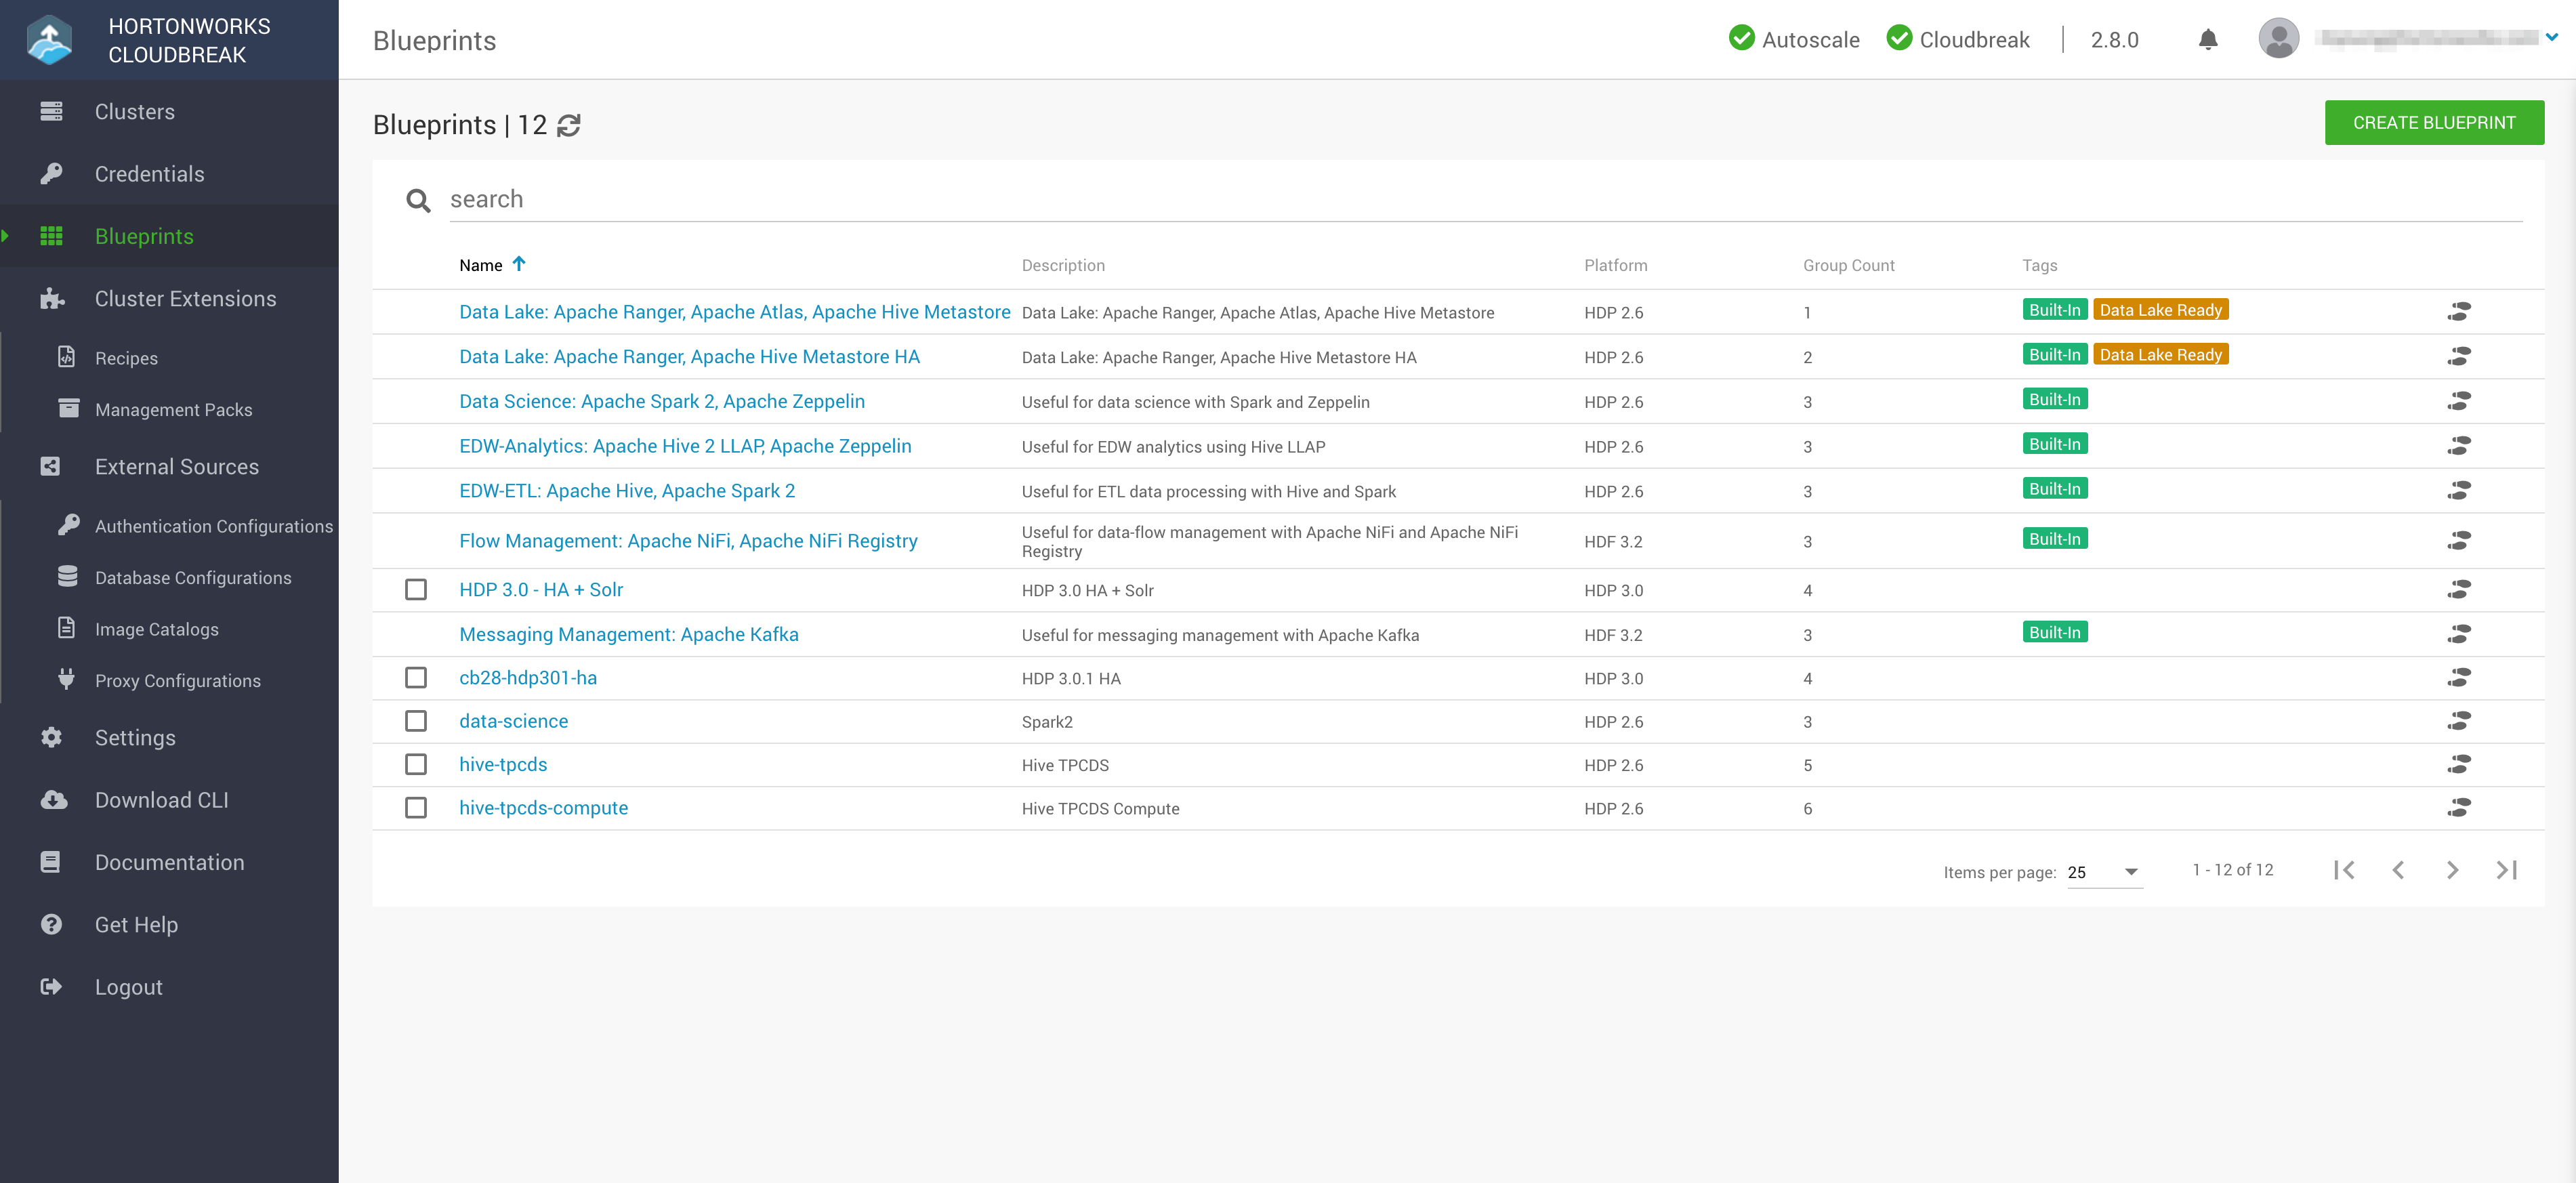
Task: Switch to the Blueprints menu entry
Action: [144, 236]
